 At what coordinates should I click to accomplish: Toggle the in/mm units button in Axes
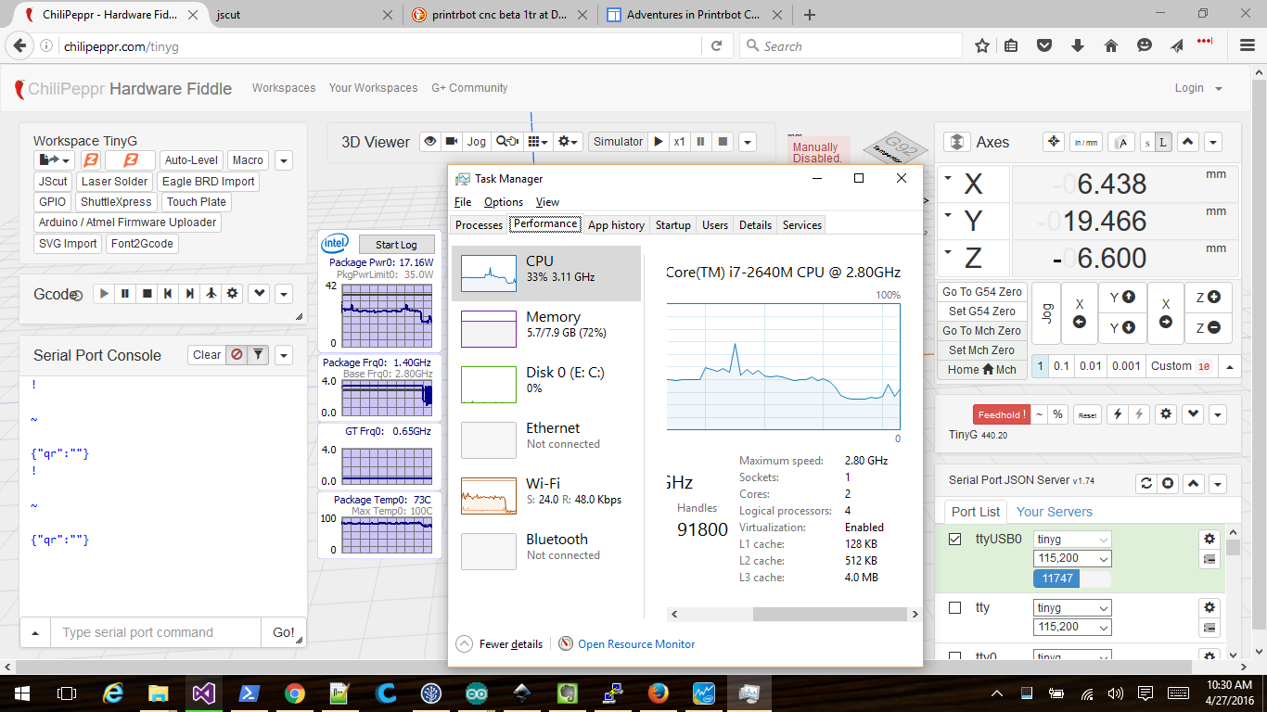point(1084,143)
